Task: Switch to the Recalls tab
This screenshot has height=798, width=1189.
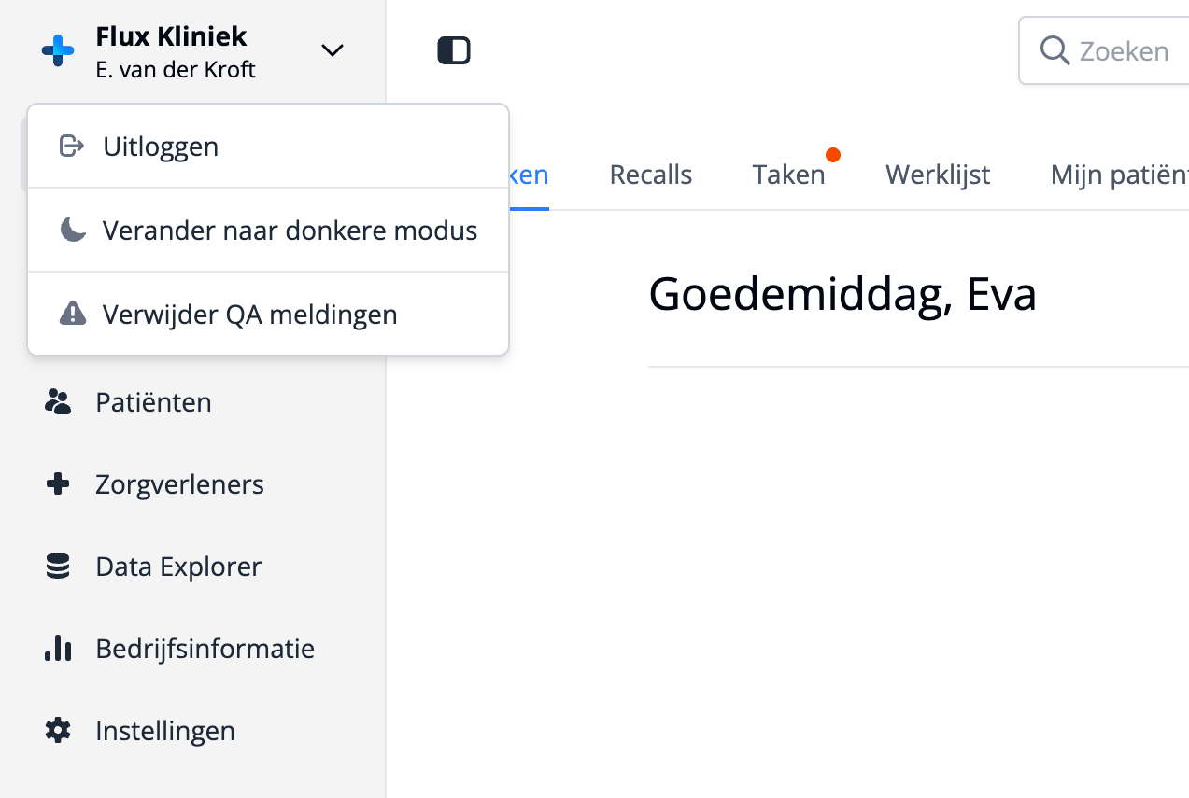Action: pyautogui.click(x=651, y=174)
